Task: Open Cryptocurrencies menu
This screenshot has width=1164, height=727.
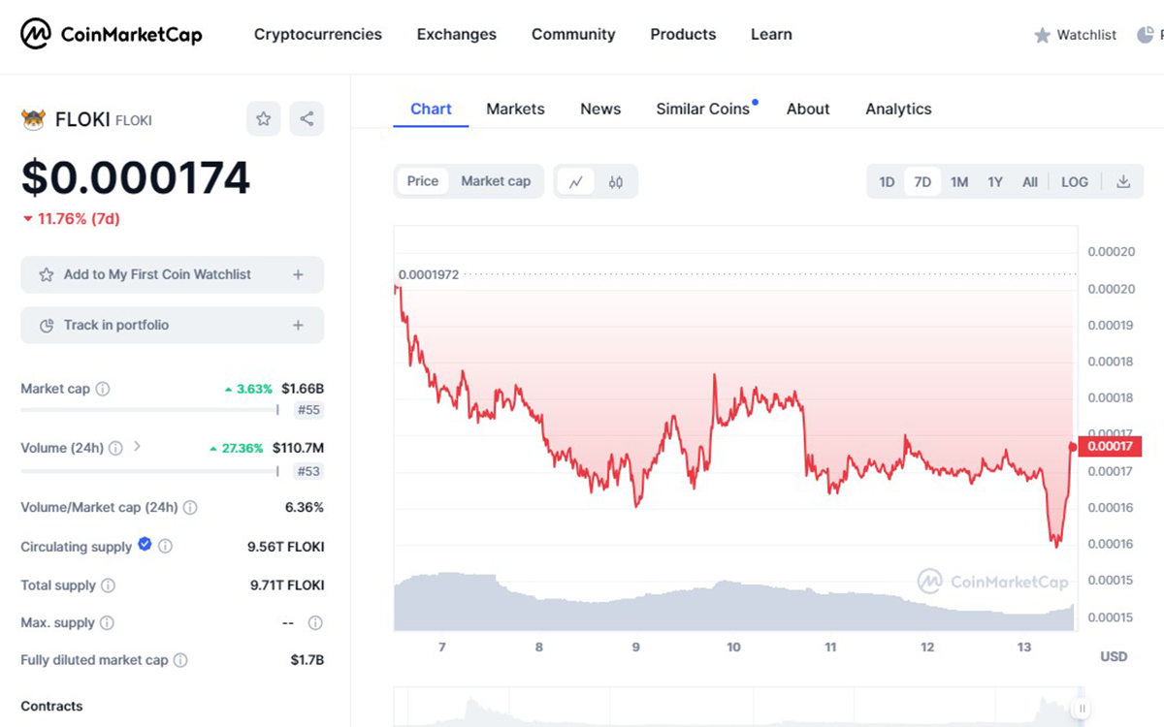Action: coord(318,35)
